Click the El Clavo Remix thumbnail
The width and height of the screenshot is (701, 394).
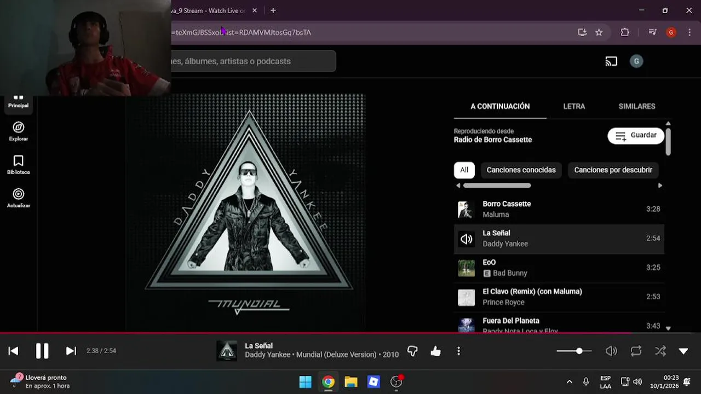point(466,297)
